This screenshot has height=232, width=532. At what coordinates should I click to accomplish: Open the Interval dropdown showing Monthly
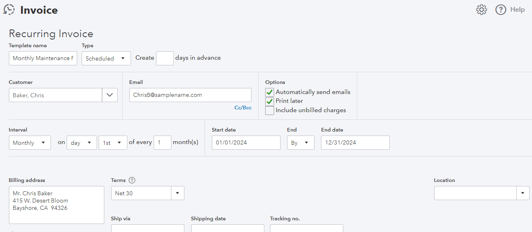(x=30, y=143)
